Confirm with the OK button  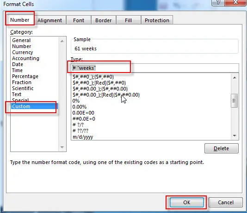coord(187,202)
